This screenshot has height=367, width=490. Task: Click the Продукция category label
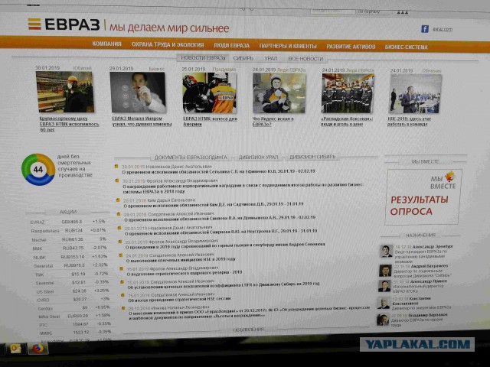click(x=224, y=70)
